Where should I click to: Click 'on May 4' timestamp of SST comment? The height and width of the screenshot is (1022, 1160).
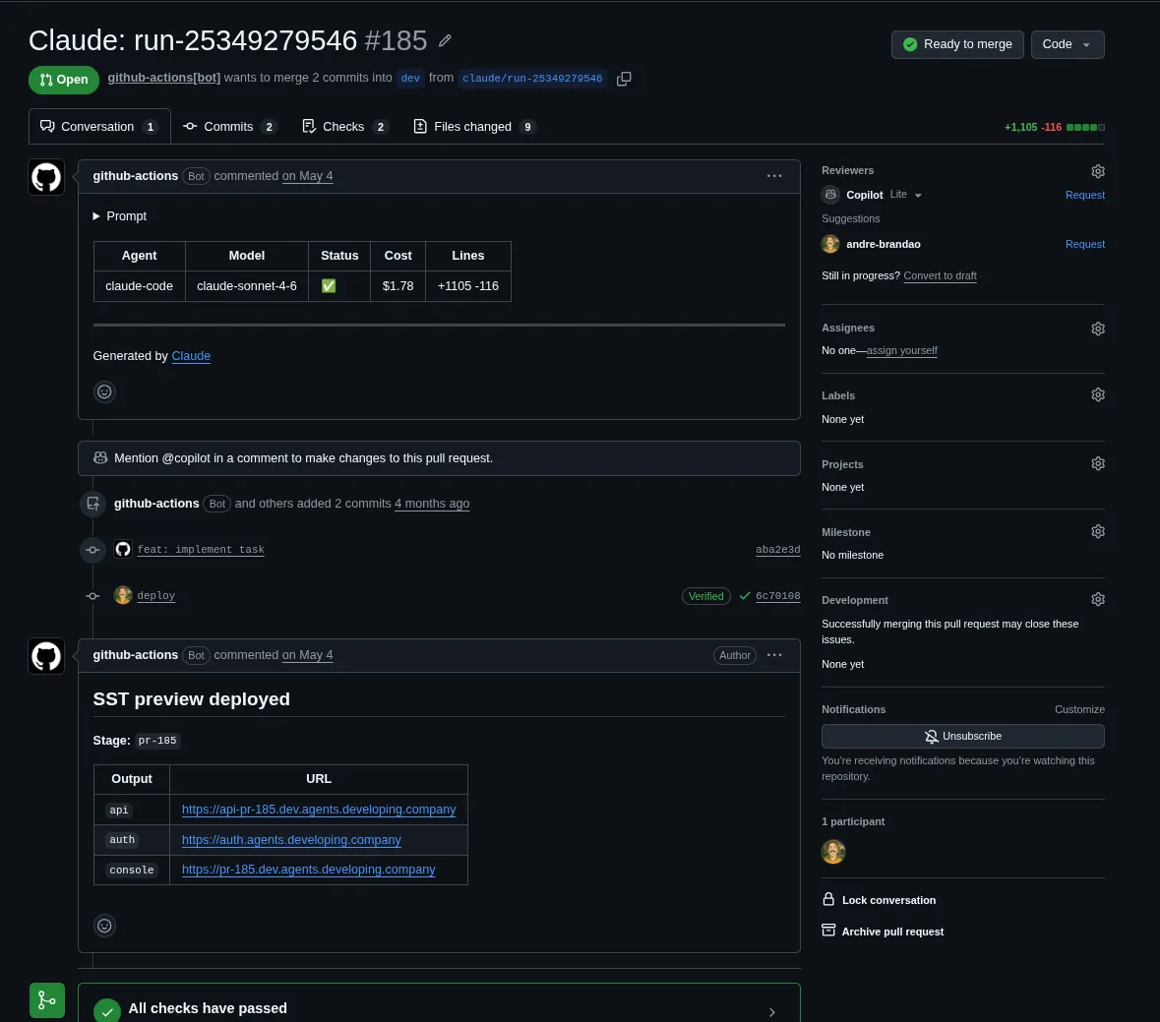tap(307, 655)
